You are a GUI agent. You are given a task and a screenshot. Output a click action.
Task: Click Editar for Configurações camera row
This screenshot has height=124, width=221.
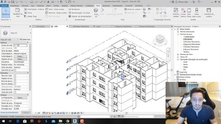(x=20, y=98)
